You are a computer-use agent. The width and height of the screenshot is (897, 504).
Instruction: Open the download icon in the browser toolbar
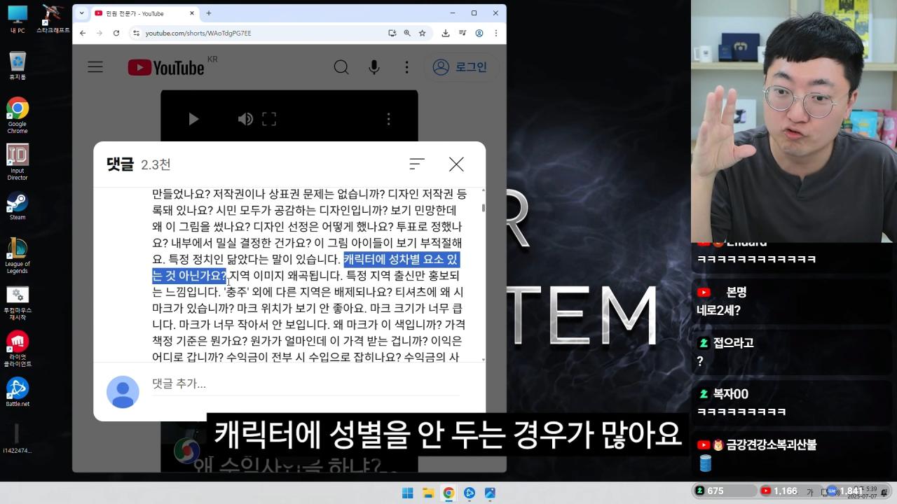click(x=444, y=33)
